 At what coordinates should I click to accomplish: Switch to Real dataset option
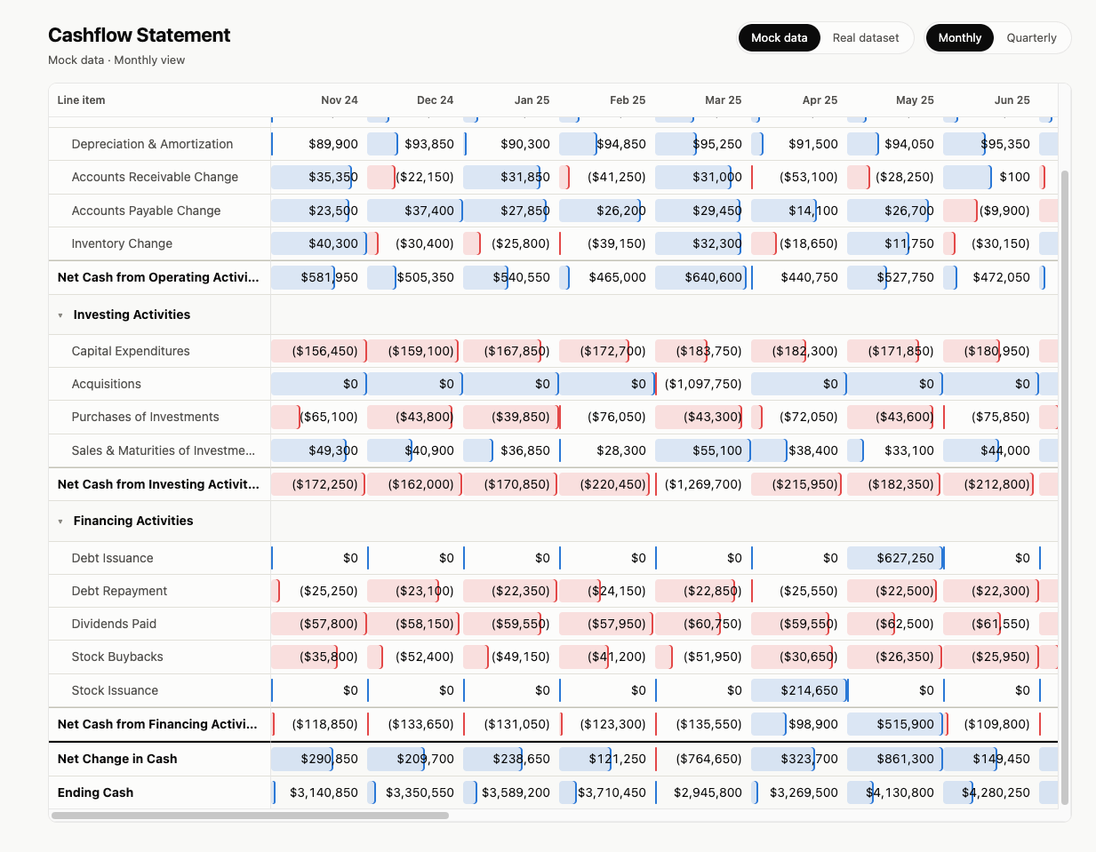(x=866, y=37)
